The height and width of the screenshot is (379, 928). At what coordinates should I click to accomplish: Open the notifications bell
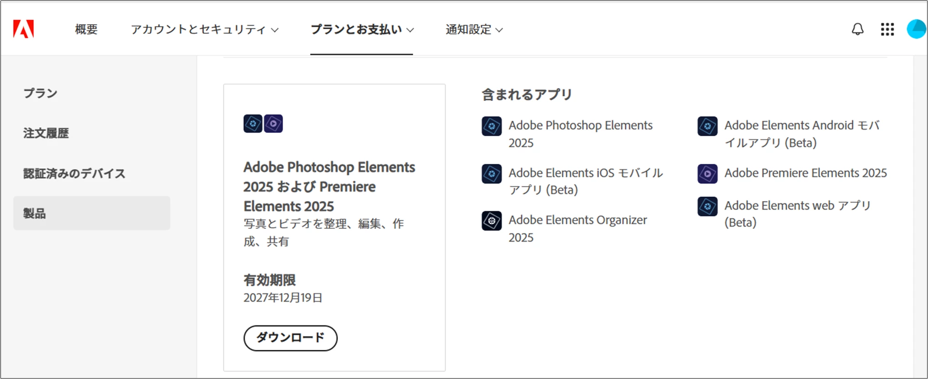(858, 30)
